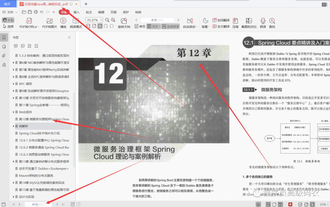
Task: Jump to first page in status bar
Action: coord(14,204)
